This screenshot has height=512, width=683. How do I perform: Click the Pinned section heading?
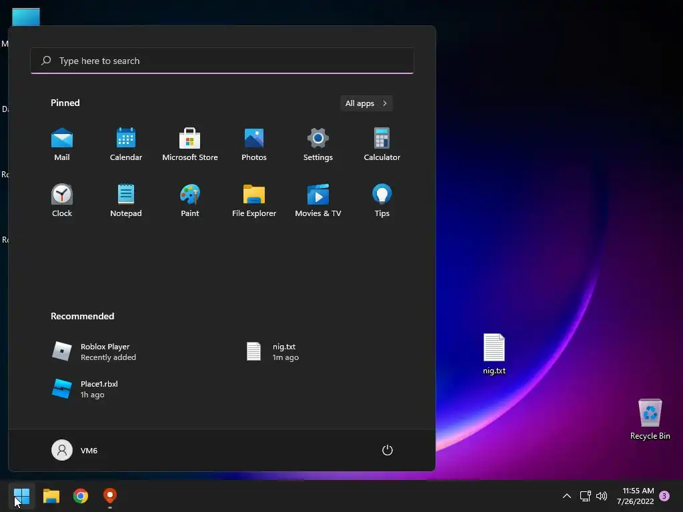[x=65, y=103]
